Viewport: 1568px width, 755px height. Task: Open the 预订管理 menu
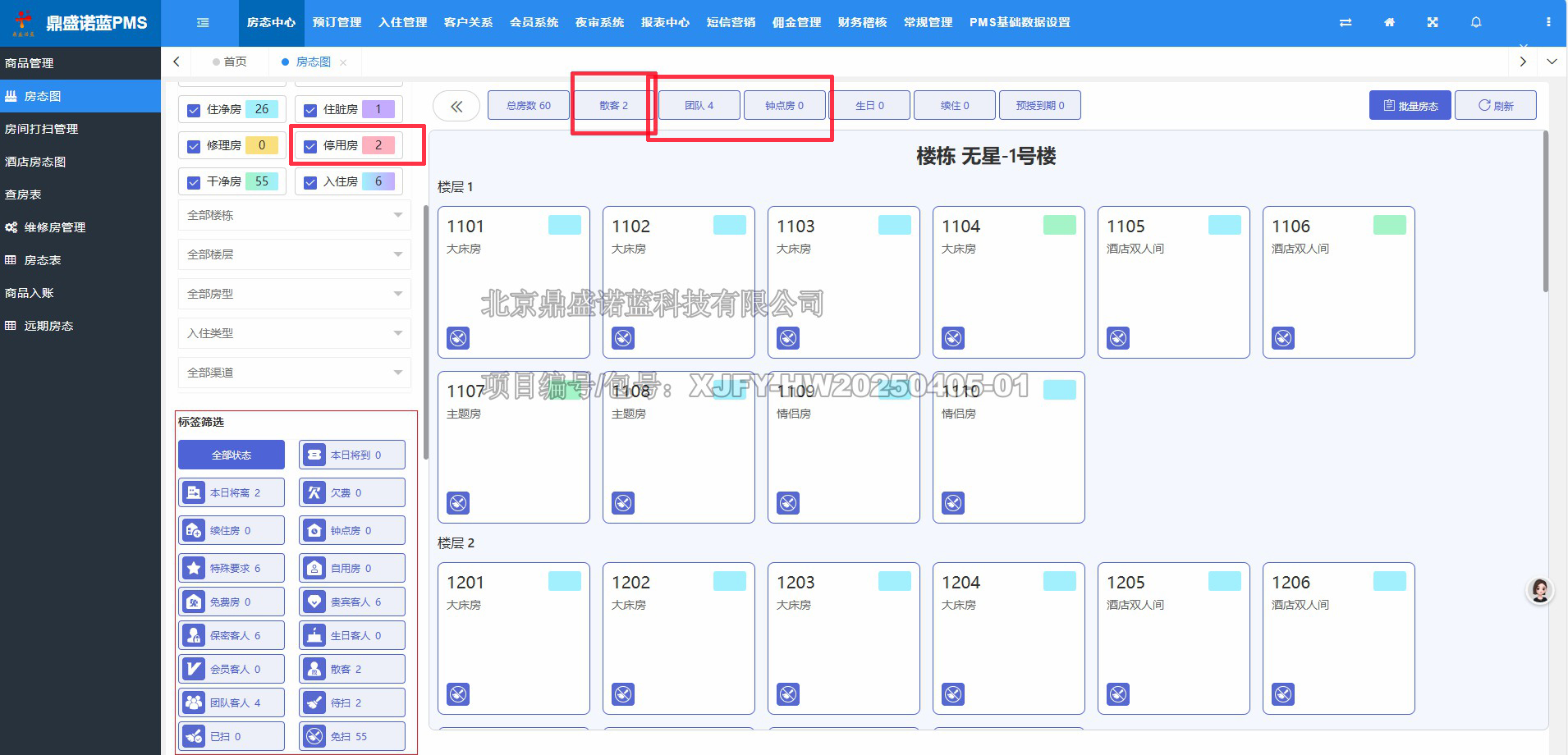coord(337,22)
